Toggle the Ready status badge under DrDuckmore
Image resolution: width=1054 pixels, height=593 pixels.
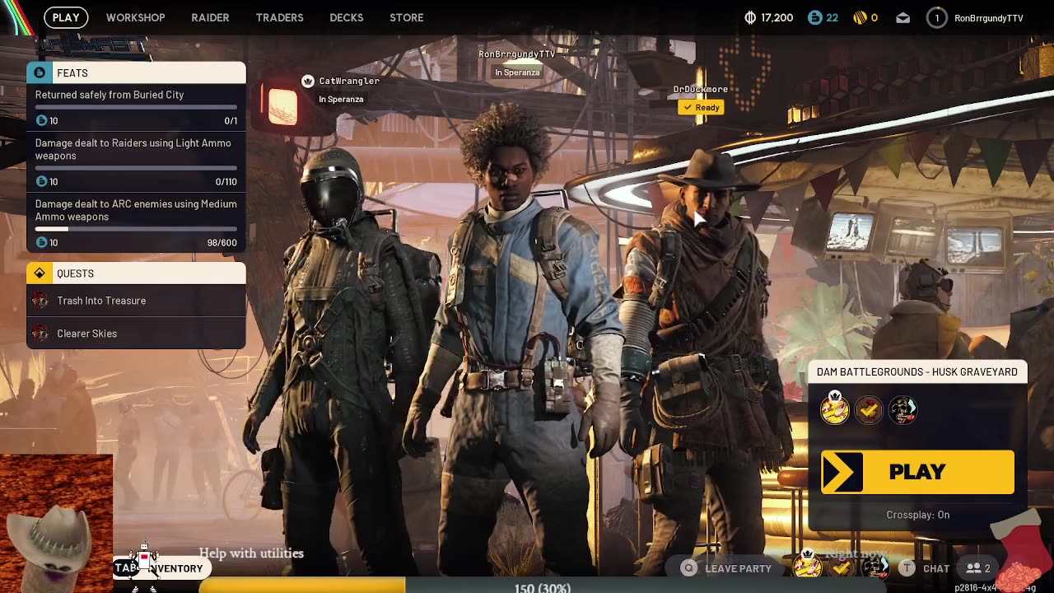[x=701, y=107]
